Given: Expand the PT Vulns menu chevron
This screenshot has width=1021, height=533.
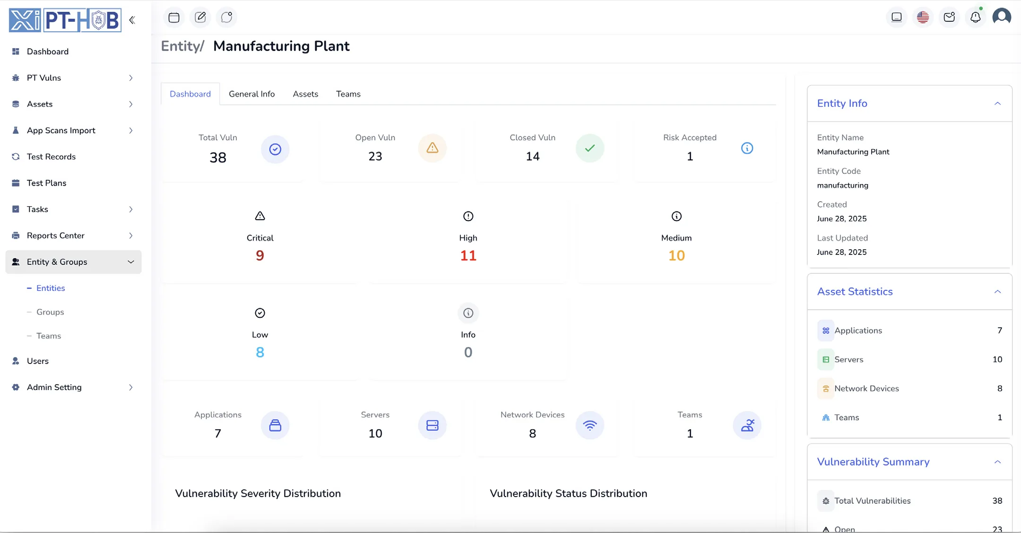Looking at the screenshot, I should pyautogui.click(x=131, y=78).
